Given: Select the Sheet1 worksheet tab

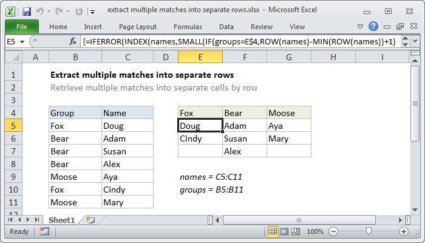Looking at the screenshot, I should pos(61,219).
